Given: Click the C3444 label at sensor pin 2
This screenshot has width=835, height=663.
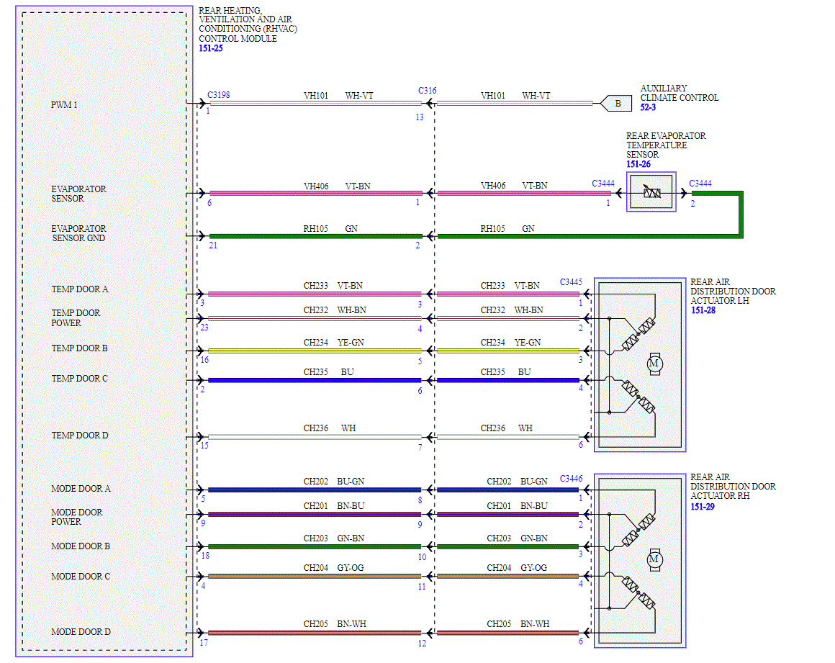Looking at the screenshot, I should click(700, 183).
